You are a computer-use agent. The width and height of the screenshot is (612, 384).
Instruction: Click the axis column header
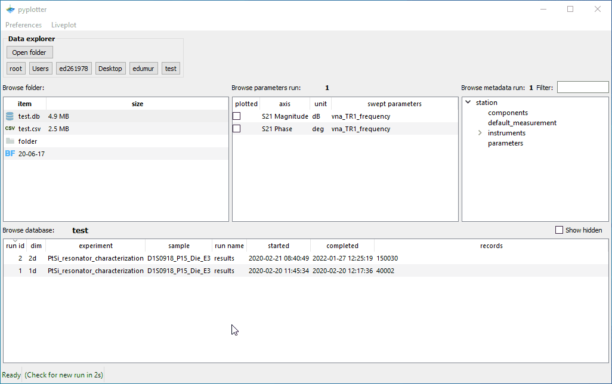point(285,104)
